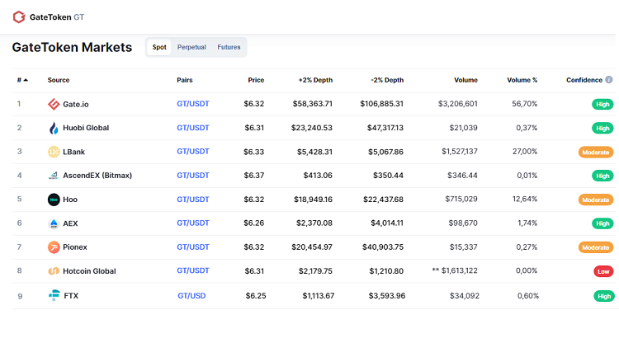Open the GT/USDT pair link for Gate.io
Viewport: 619px width, 343px height.
click(x=193, y=104)
